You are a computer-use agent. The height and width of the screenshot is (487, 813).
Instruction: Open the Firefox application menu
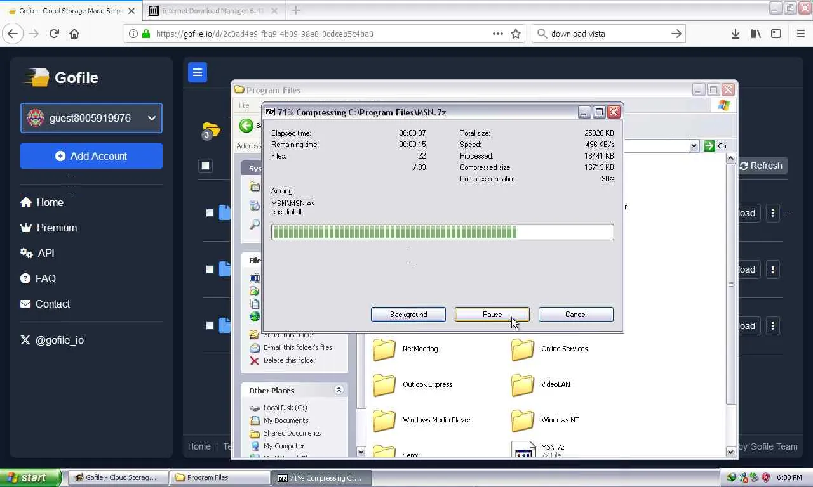(800, 34)
